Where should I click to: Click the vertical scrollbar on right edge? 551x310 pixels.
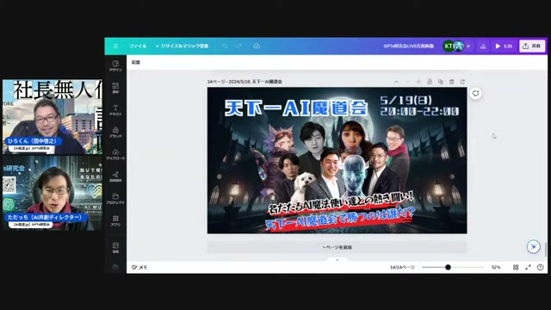[546, 250]
